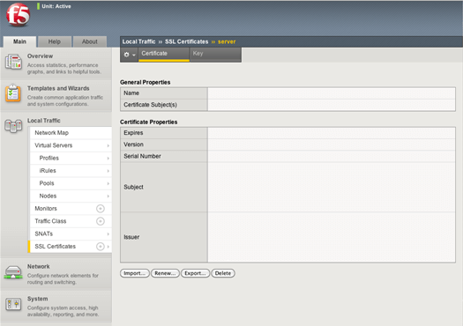
Task: Click the Renew... button
Action: (x=165, y=273)
